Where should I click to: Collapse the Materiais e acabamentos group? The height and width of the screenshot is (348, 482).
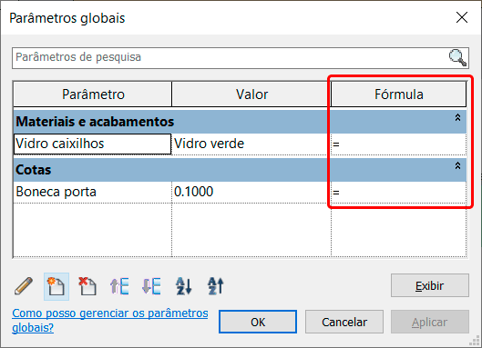point(457,117)
